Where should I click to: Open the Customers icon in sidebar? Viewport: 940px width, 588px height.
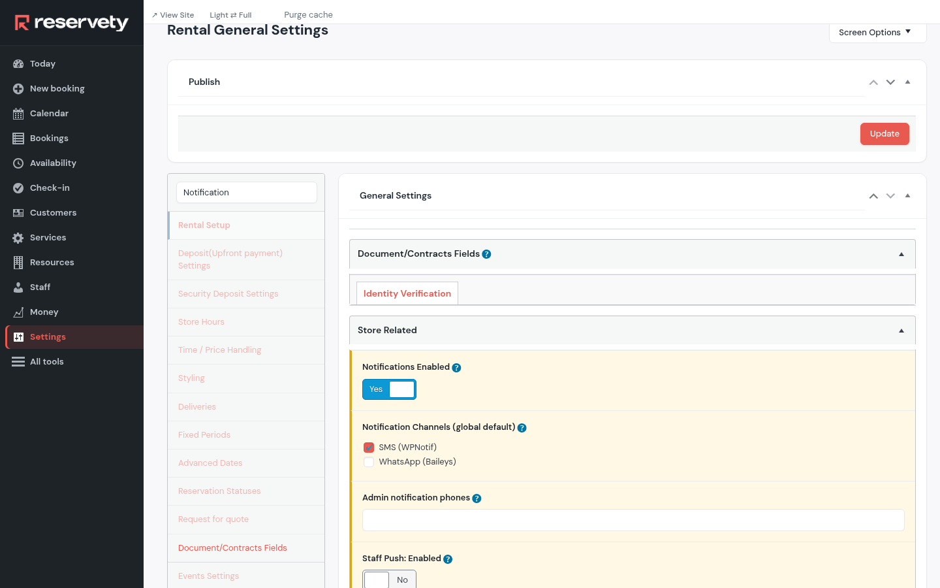click(x=18, y=213)
